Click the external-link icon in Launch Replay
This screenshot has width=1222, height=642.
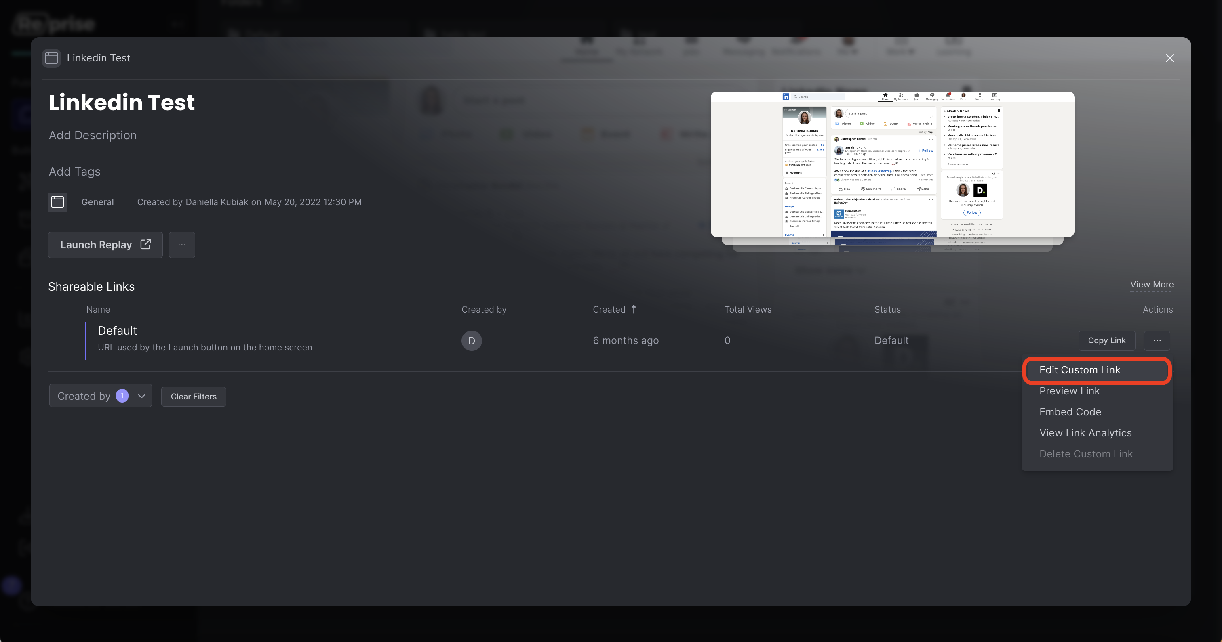(145, 244)
